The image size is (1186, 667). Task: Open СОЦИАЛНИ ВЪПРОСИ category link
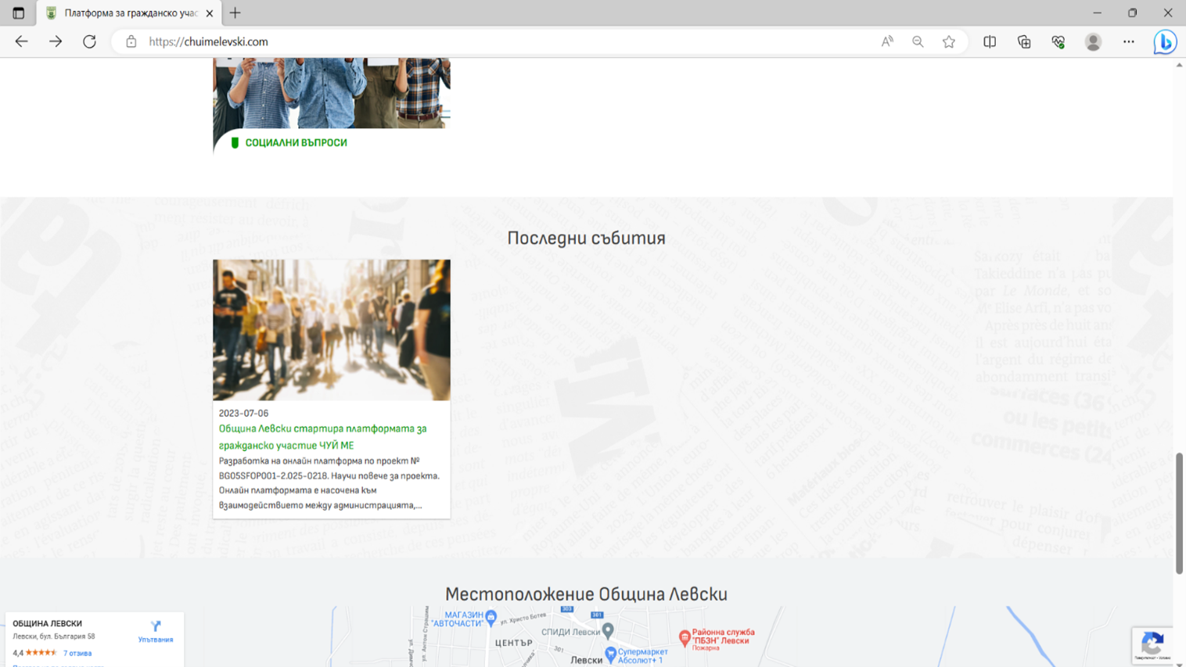point(296,143)
